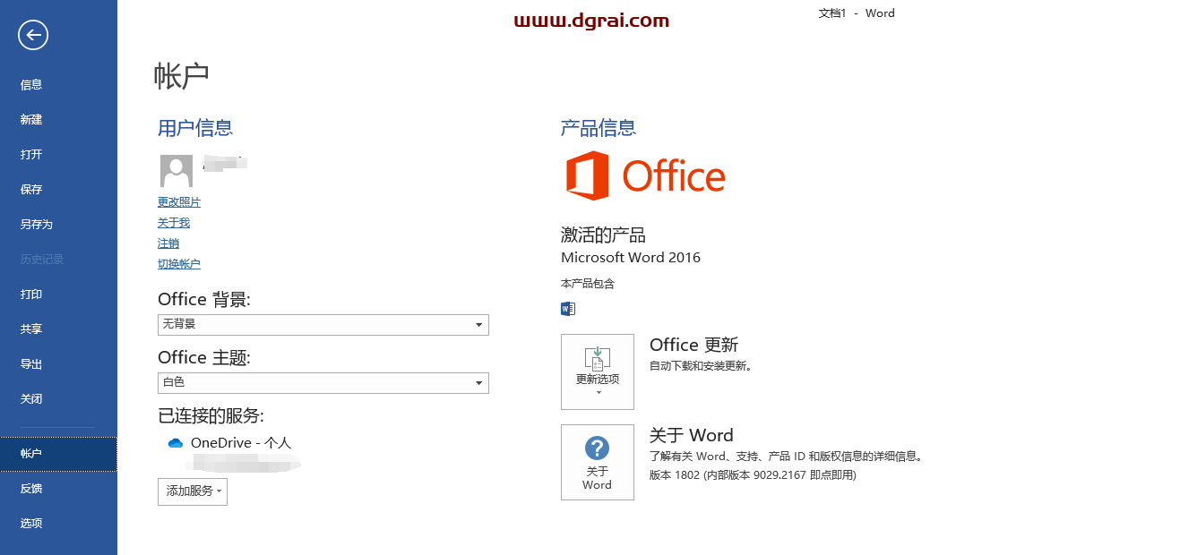This screenshot has width=1180, height=555.
Task: Select 导出 in the sidebar
Action: [x=58, y=364]
